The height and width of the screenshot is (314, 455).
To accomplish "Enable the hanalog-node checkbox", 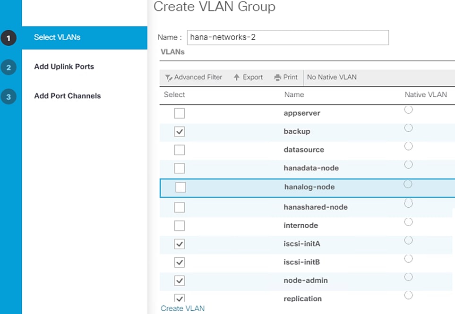I will coord(180,187).
